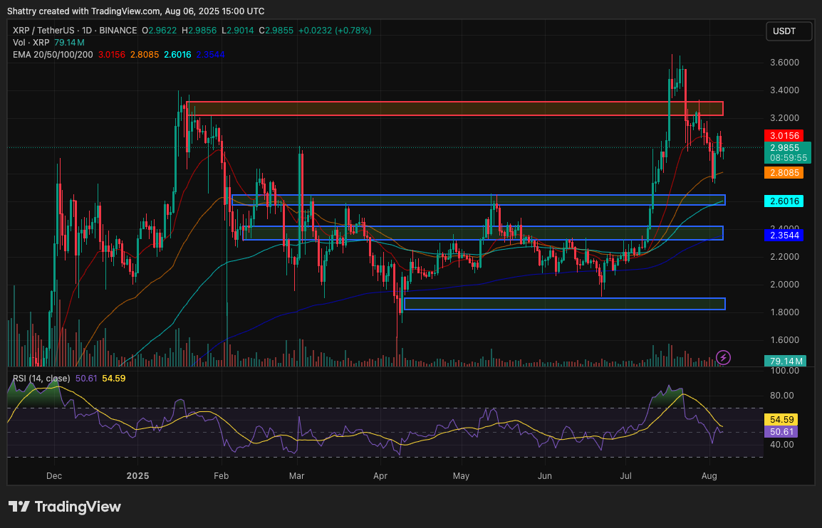Click the orange 2.8085 EMA price label
The width and height of the screenshot is (822, 528).
click(x=784, y=172)
